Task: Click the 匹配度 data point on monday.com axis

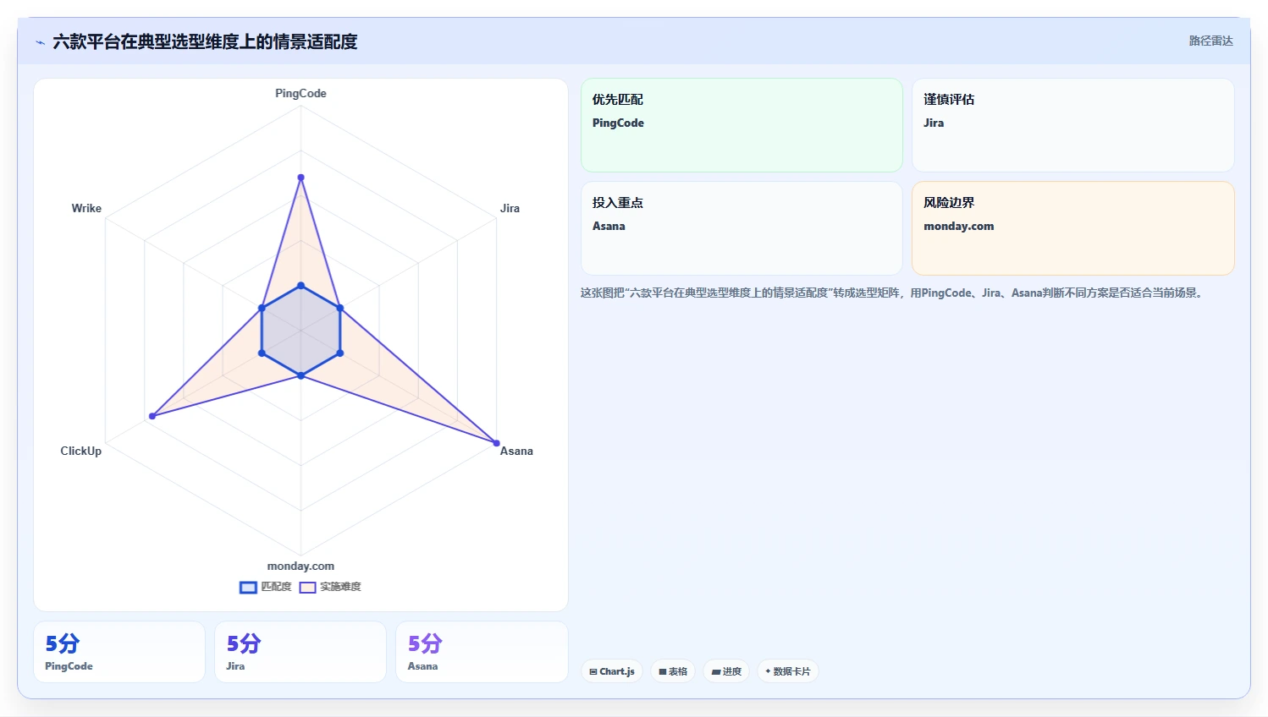Action: (x=300, y=375)
